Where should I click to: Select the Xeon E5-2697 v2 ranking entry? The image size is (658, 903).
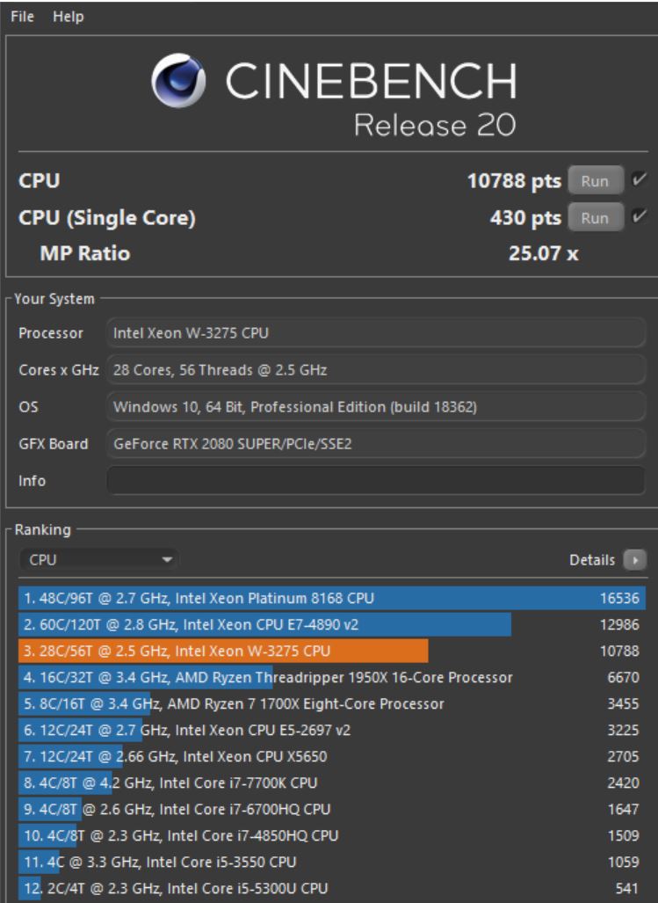pos(331,730)
